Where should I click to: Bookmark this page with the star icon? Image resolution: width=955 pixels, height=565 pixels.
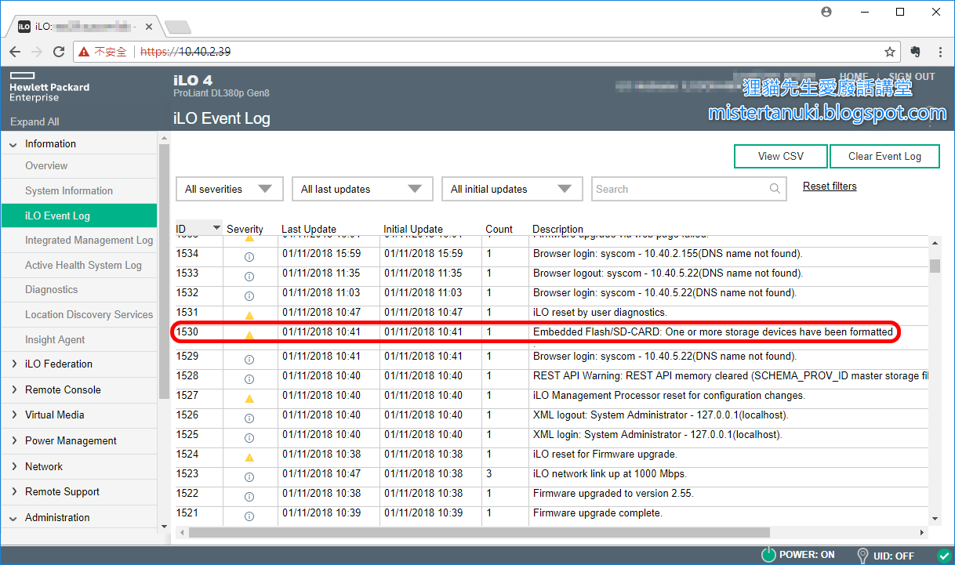point(890,52)
